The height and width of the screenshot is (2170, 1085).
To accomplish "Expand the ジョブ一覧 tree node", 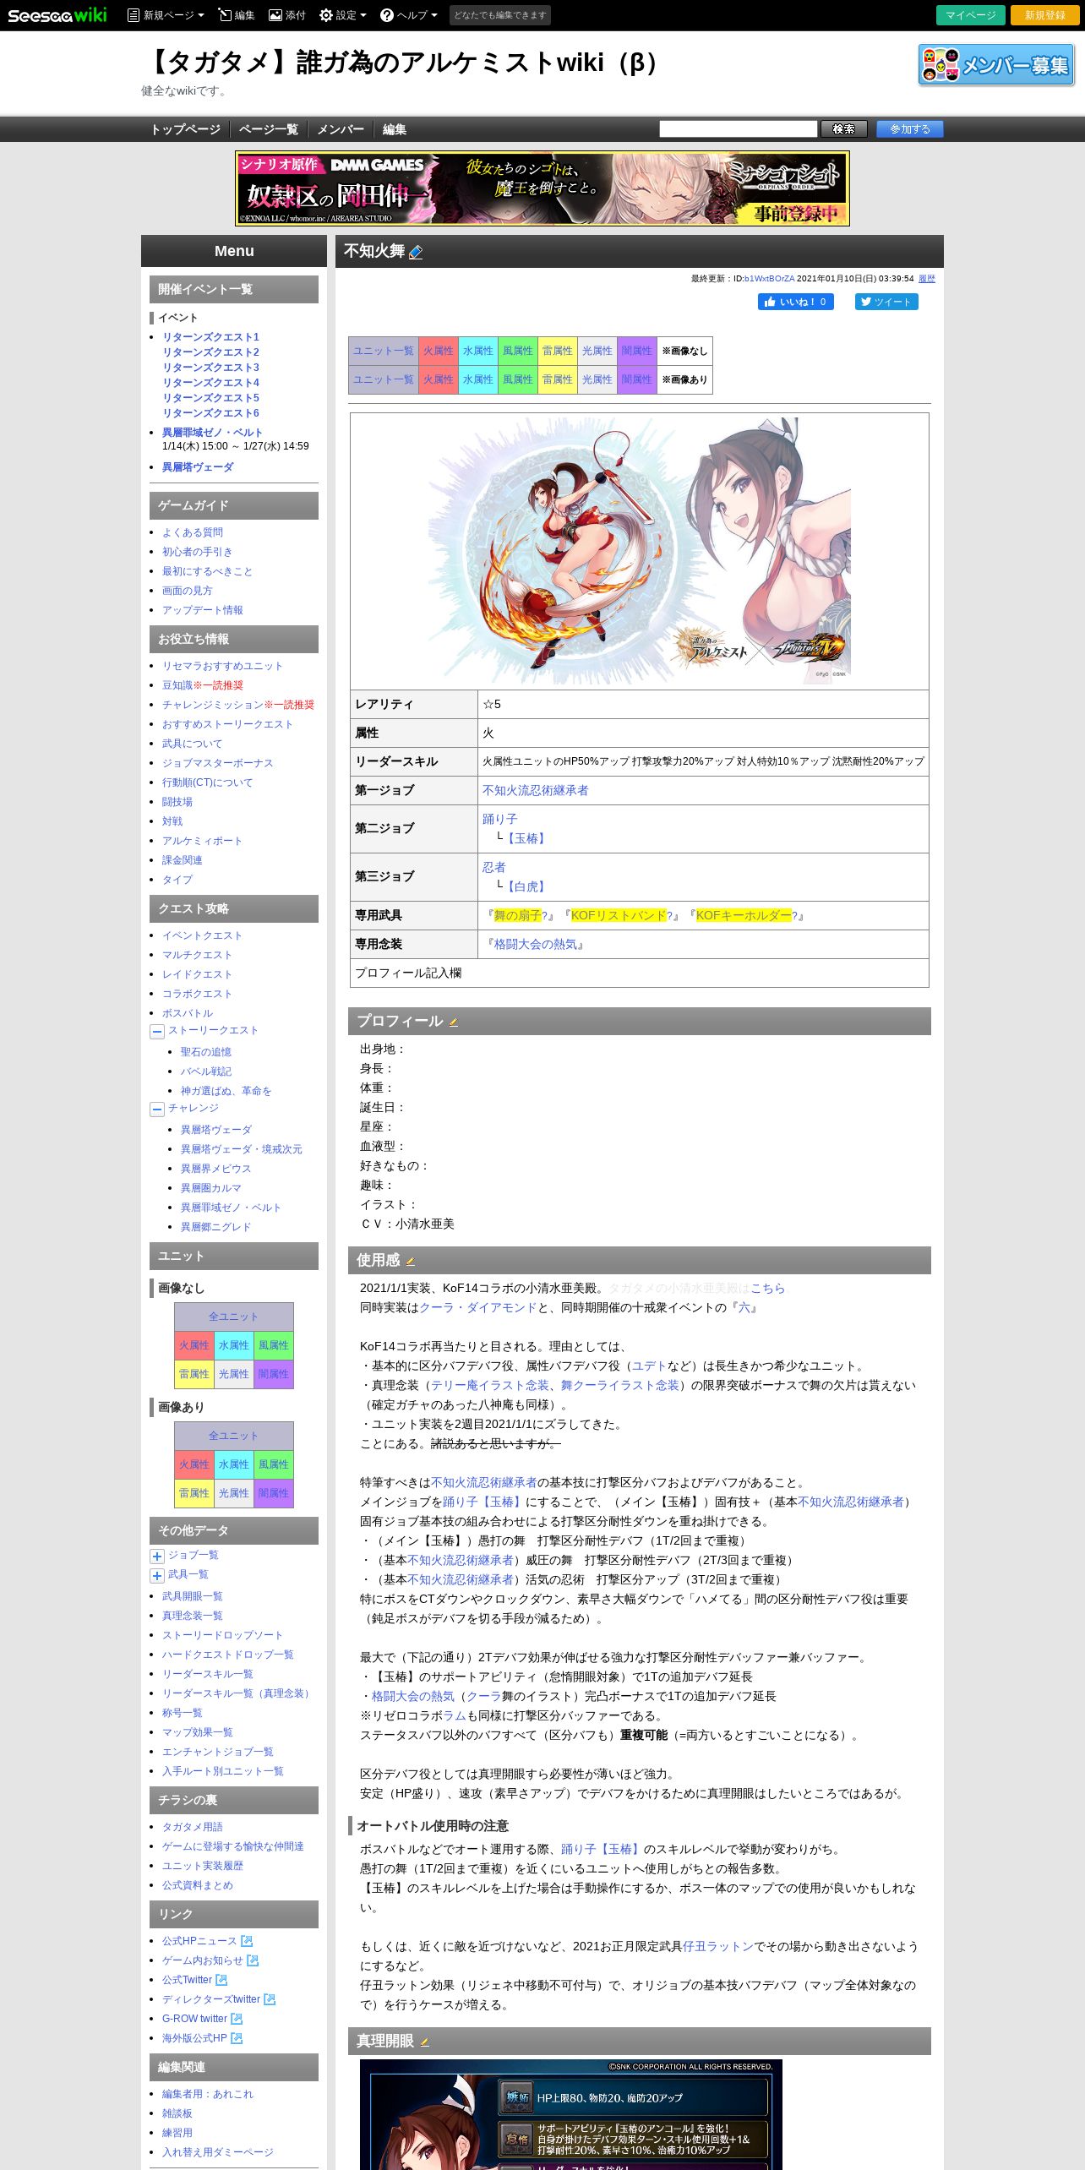I will [x=157, y=1556].
